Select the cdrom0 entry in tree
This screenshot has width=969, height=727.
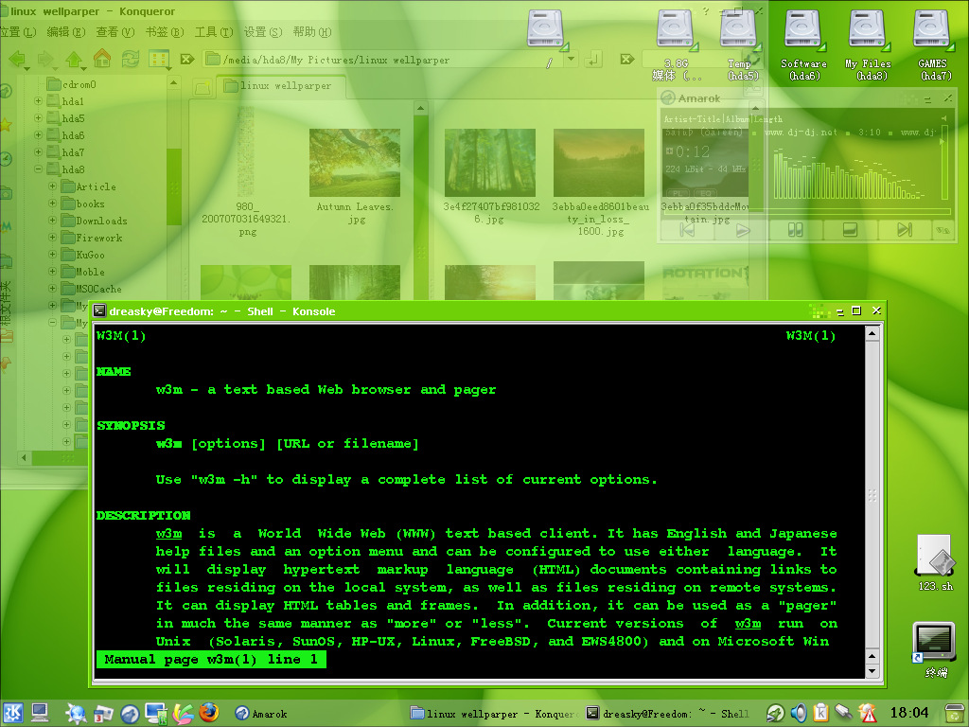click(72, 84)
